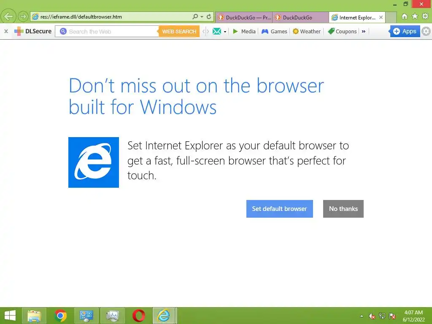432x324 pixels.
Task: Open the Games toolbar item
Action: click(274, 31)
